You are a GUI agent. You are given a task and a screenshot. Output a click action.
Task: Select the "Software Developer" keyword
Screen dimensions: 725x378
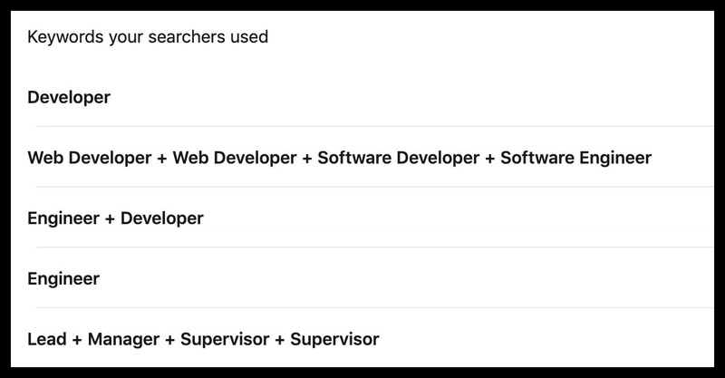click(x=398, y=158)
